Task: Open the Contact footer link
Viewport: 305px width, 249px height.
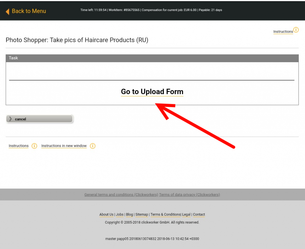Action: click(199, 214)
